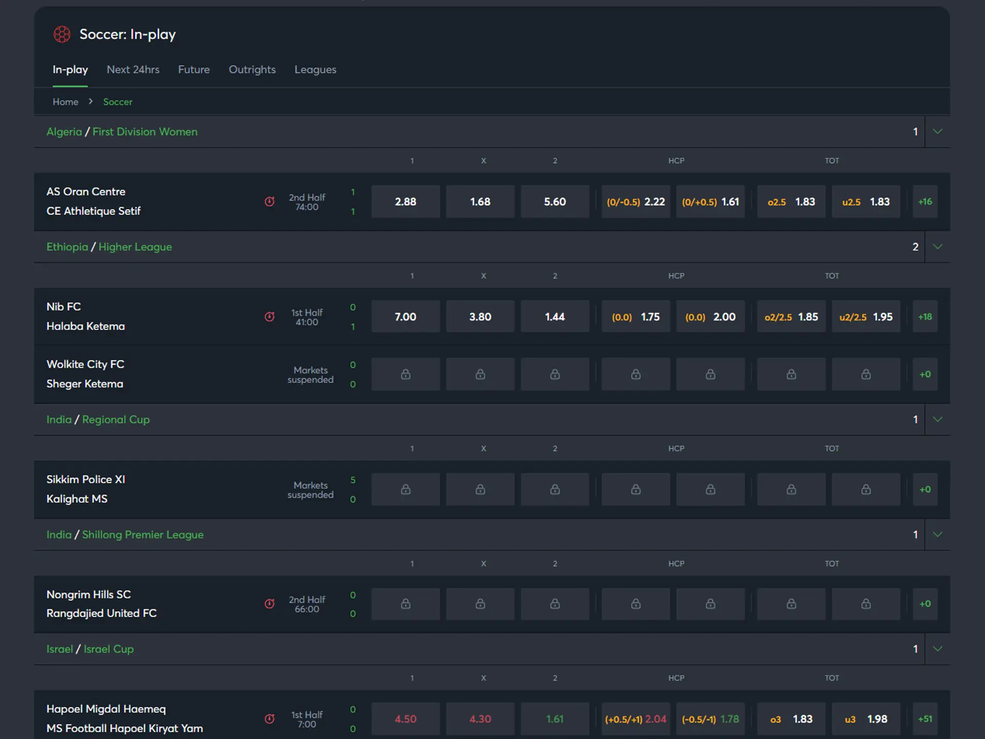Open +16 more markets for AS Oran Centre

tap(925, 202)
